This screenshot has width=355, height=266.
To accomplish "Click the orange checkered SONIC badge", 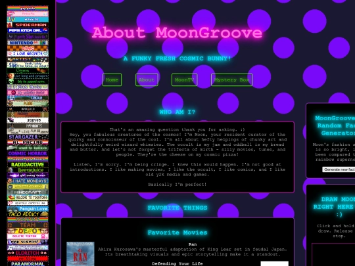I will 28,48.
